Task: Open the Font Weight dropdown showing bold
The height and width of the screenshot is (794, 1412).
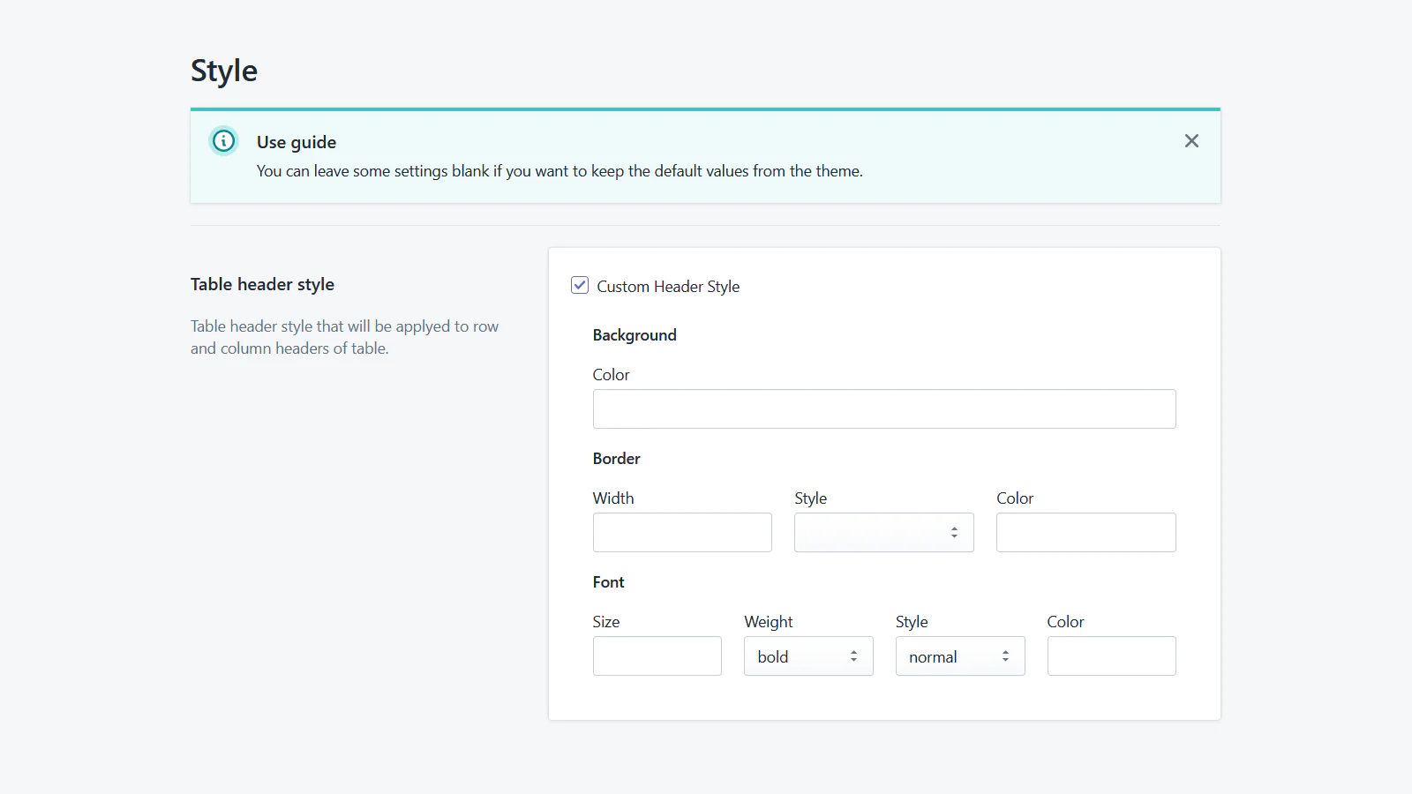Action: tap(807, 656)
